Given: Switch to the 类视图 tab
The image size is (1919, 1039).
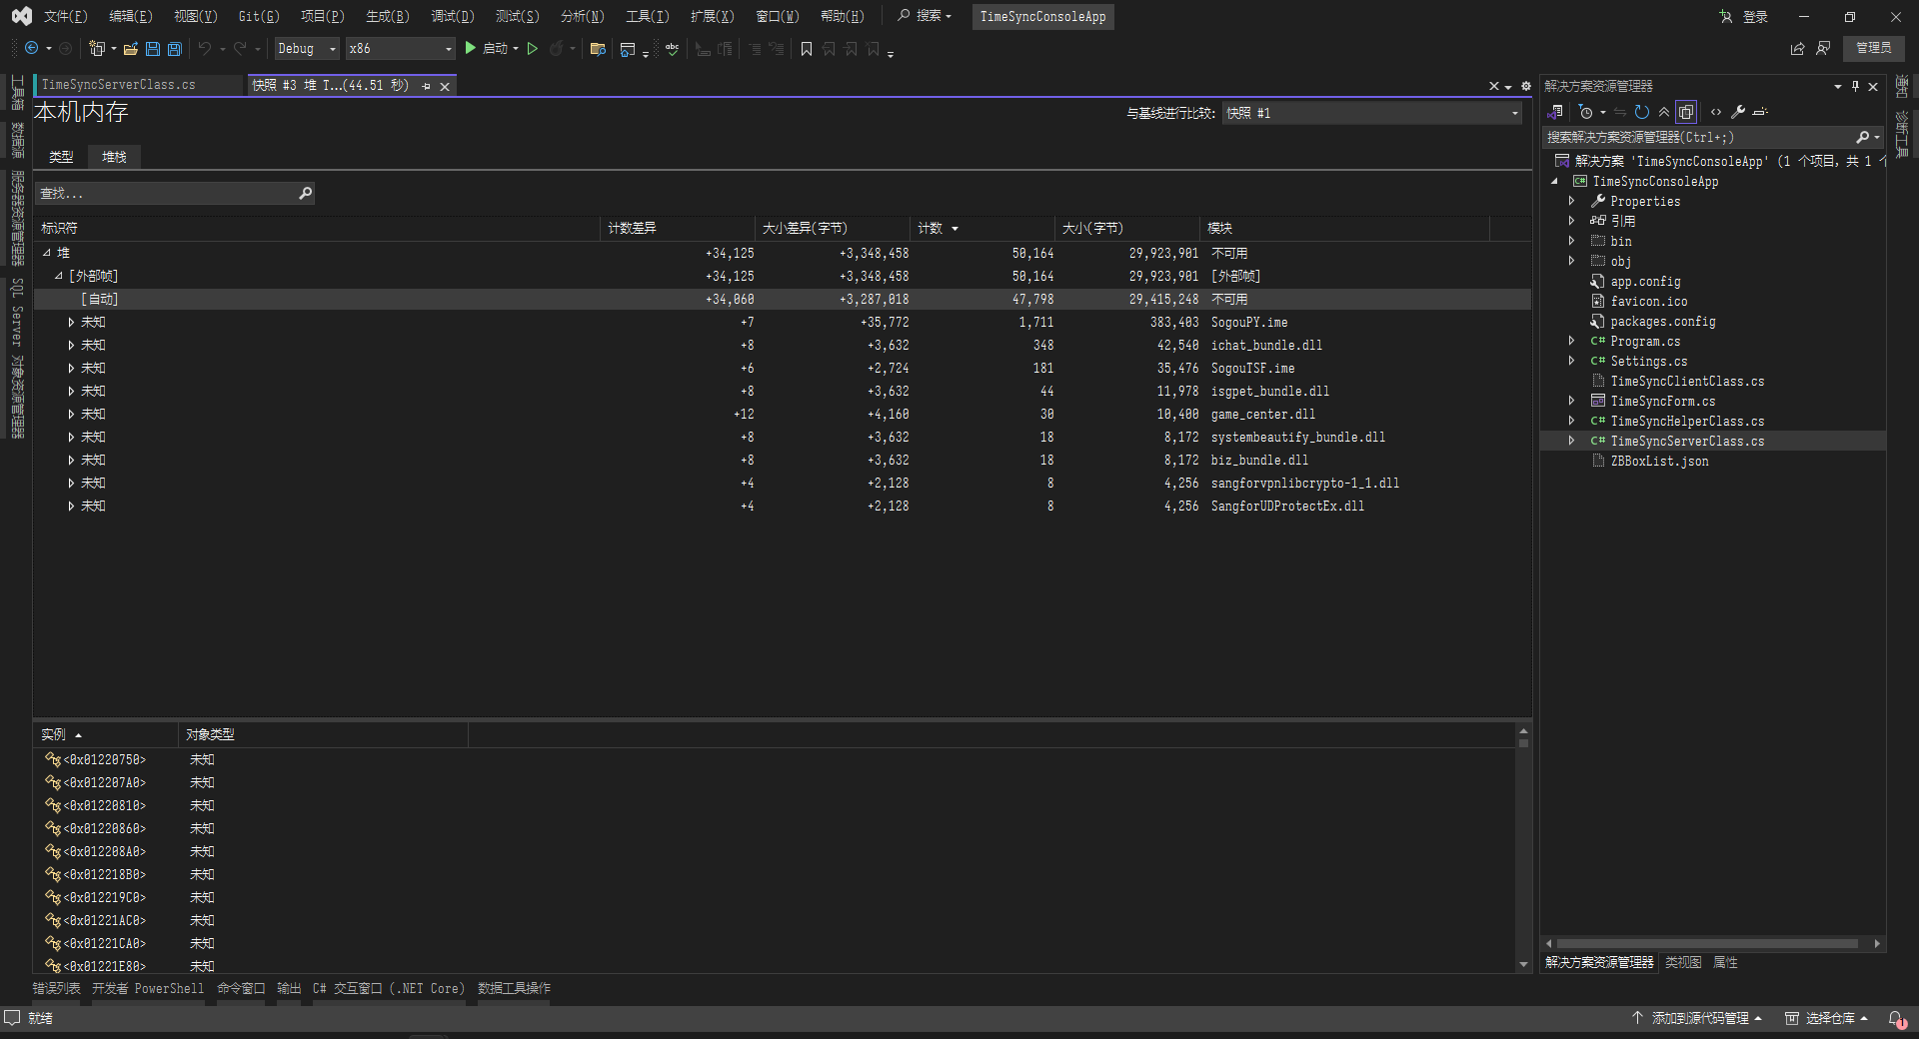Looking at the screenshot, I should click(1683, 962).
